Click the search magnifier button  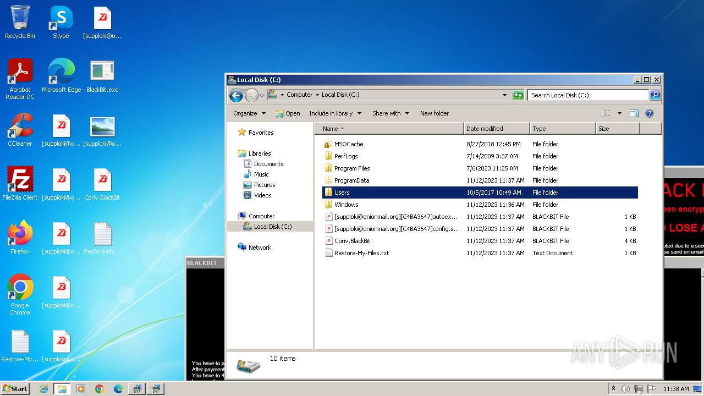[654, 95]
